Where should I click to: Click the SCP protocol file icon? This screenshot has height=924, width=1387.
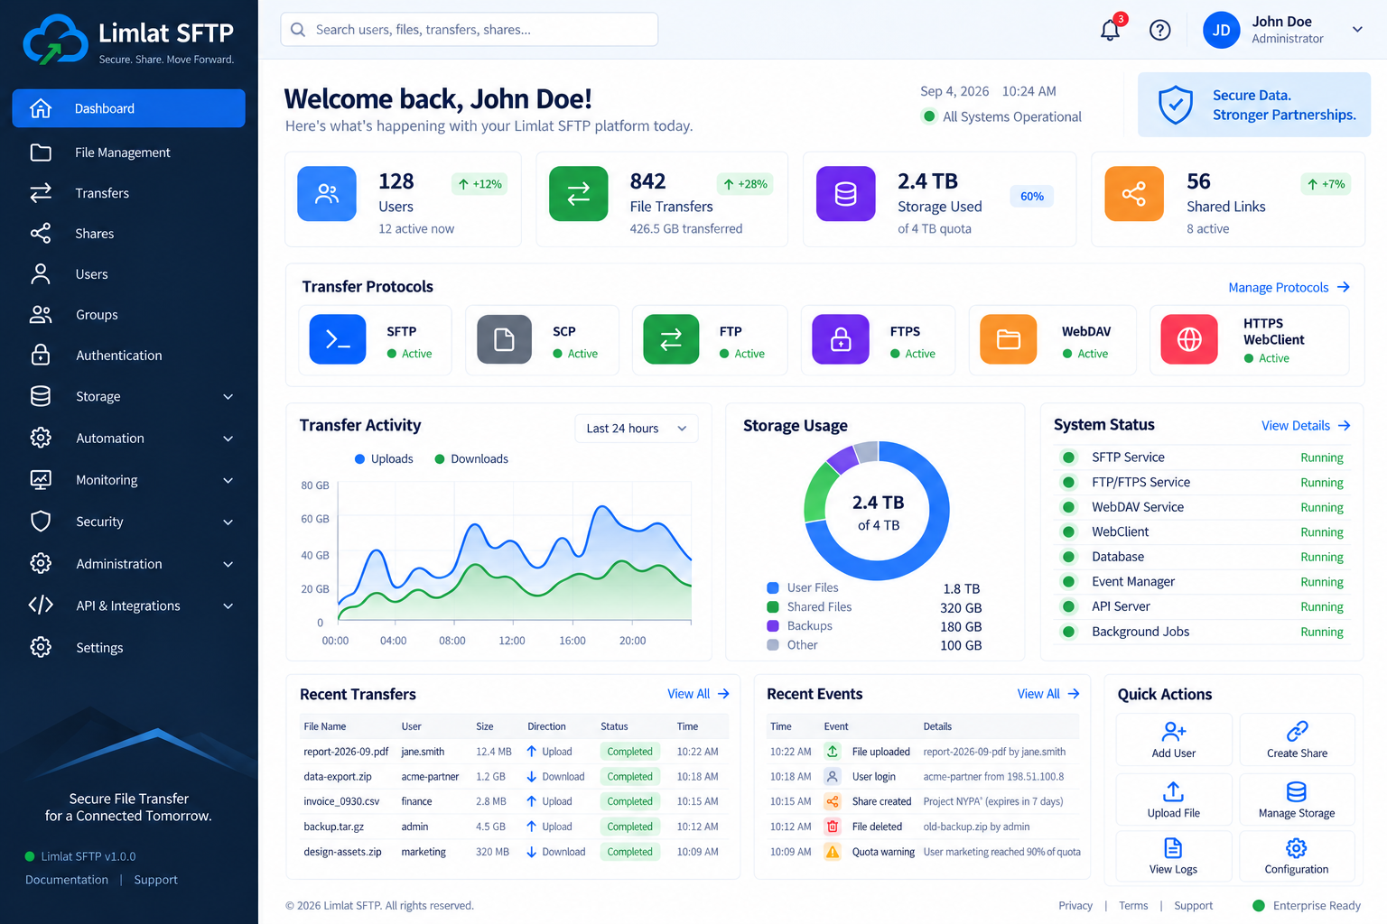504,339
